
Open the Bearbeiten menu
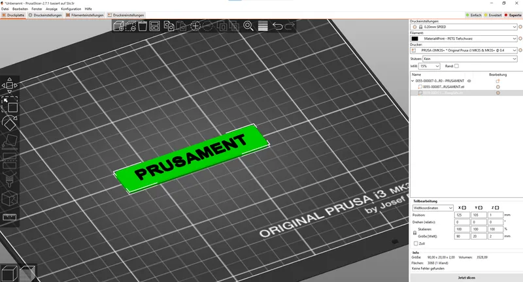[x=20, y=9]
